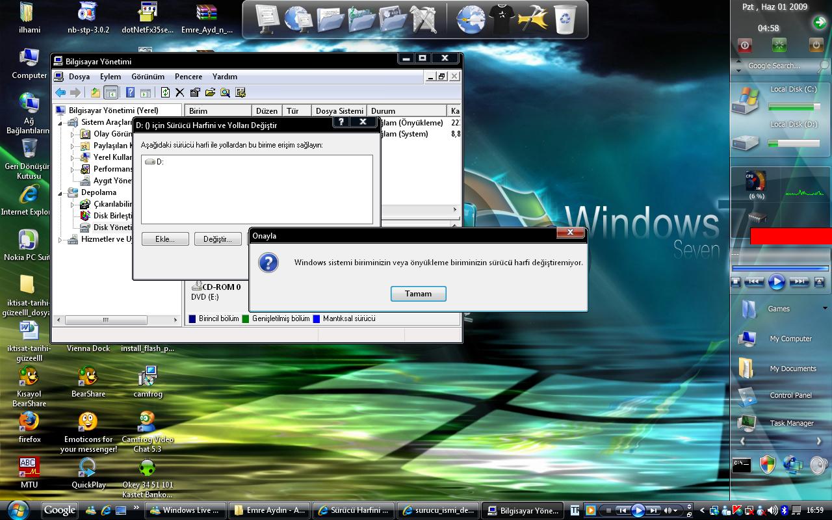The image size is (832, 520).
Task: Expand the Olay Görüntüleyicisi node
Action: 72,134
